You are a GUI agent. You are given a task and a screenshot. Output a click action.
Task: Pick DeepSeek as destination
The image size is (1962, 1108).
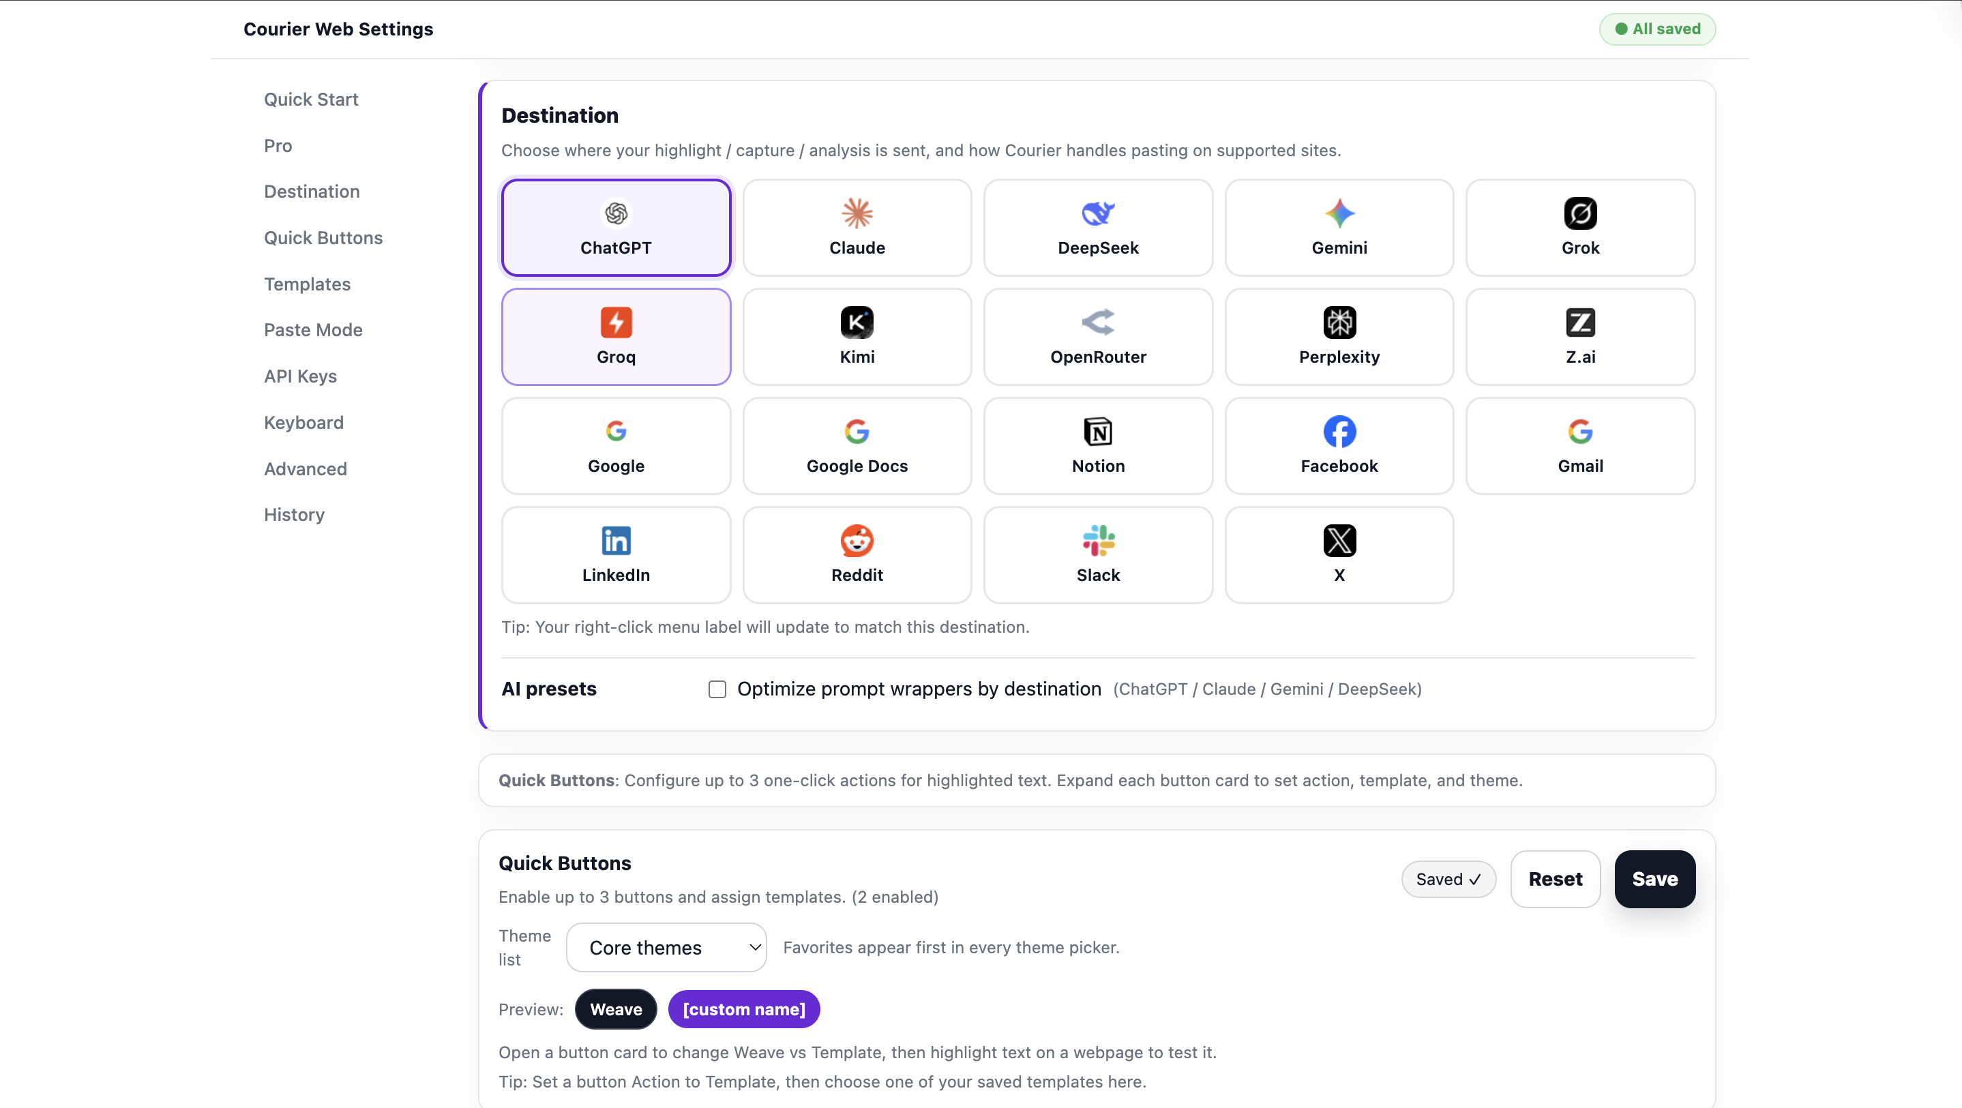coord(1097,227)
